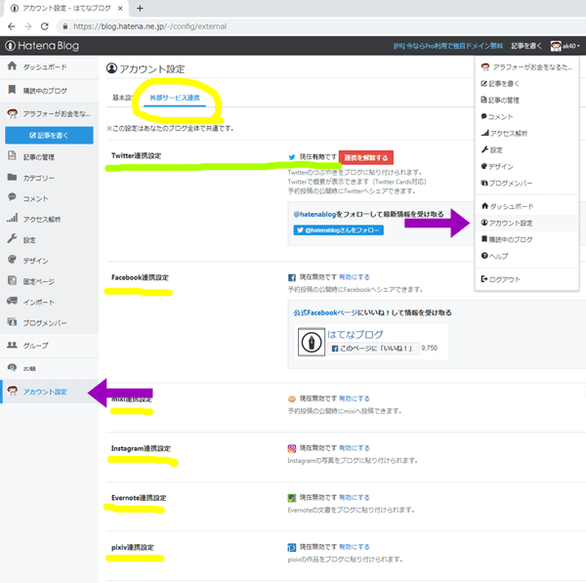Enable pixiv integration via 有効にする
The image size is (586, 583).
[355, 547]
